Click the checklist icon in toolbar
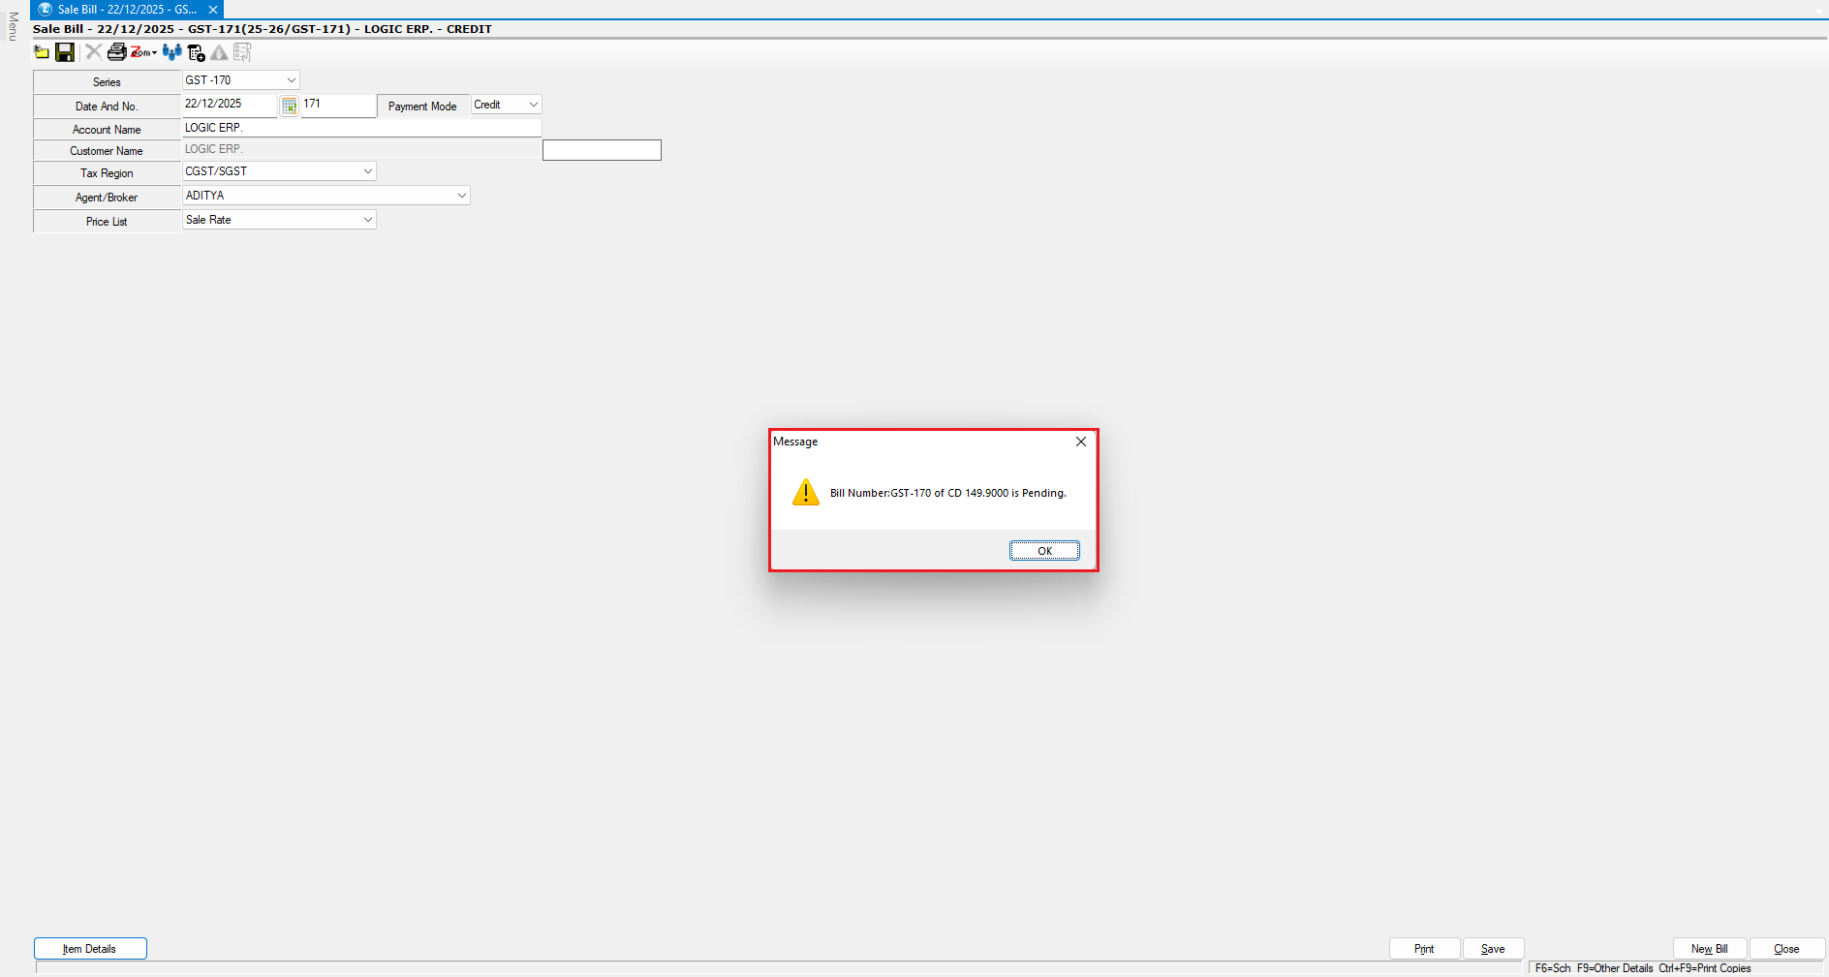Viewport: 1829px width, 977px height. coord(242,52)
